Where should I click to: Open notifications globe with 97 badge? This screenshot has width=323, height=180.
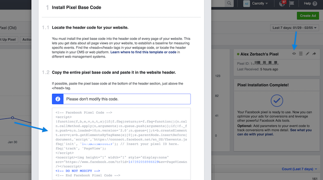click(282, 3)
